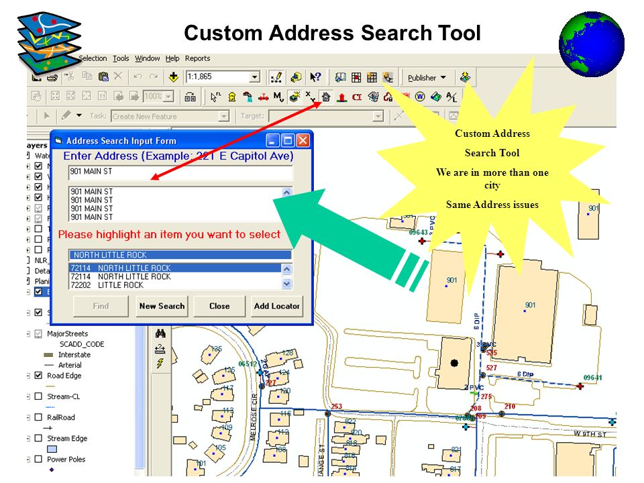Click the red valve icon in the toolbar
The image size is (644, 483).
tap(263, 97)
